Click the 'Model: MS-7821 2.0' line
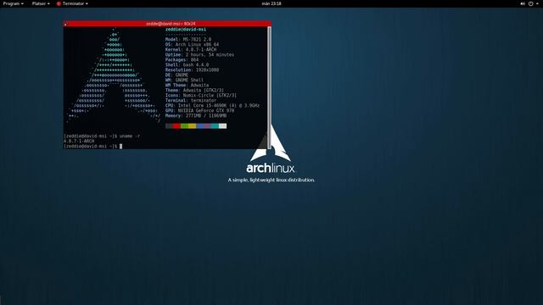 click(x=188, y=40)
